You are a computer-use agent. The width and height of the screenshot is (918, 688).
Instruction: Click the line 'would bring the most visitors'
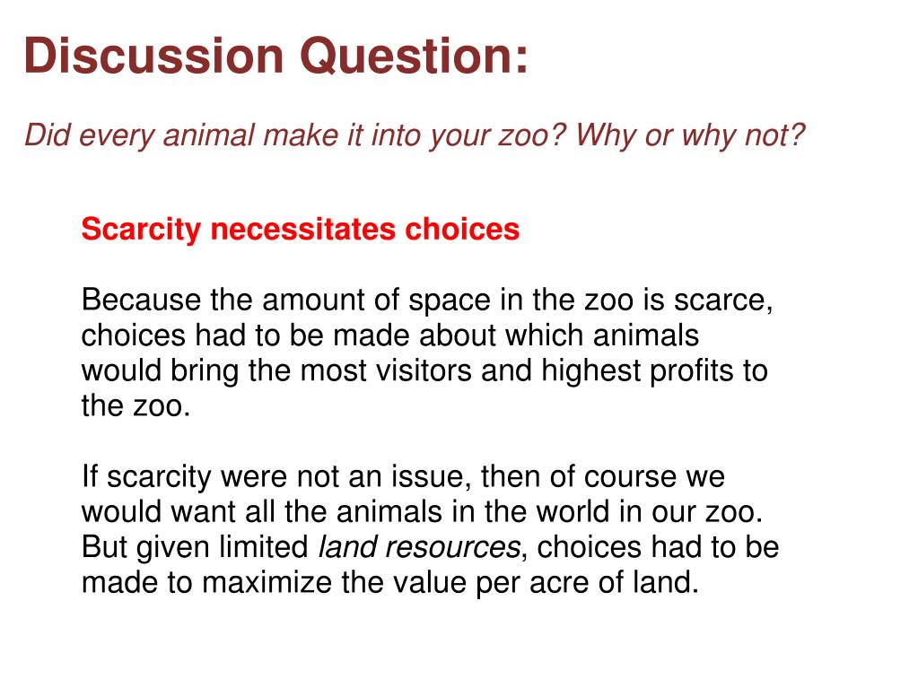click(424, 371)
